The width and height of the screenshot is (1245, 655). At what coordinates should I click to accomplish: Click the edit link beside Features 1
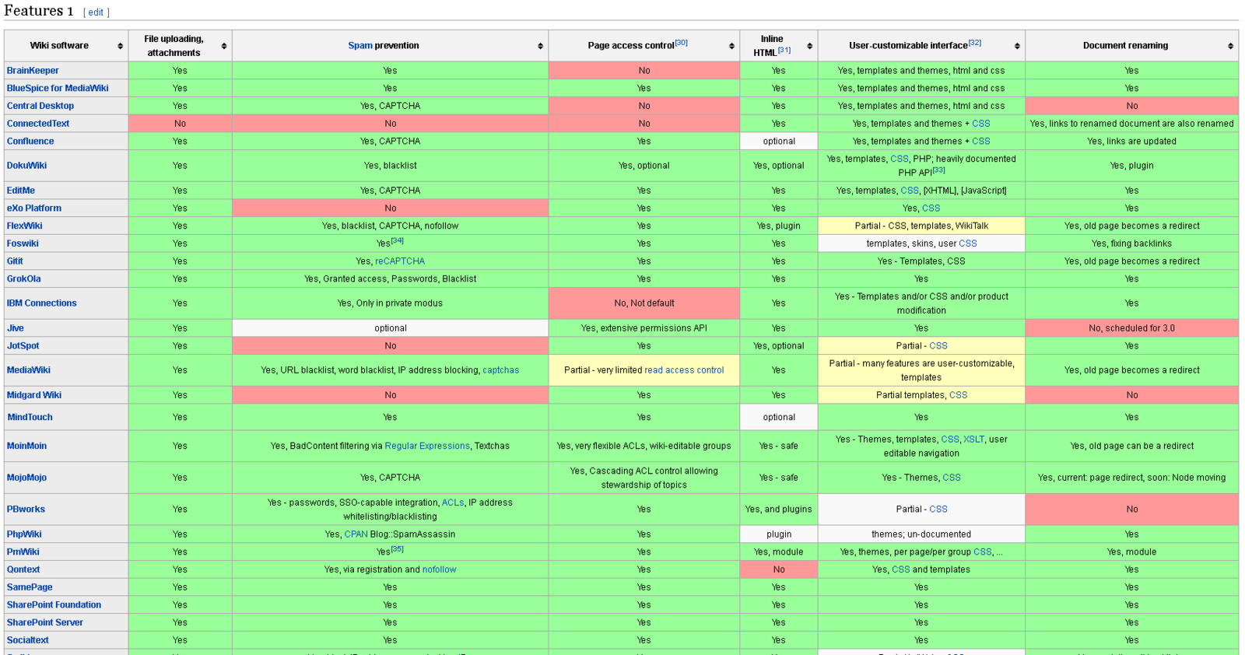pyautogui.click(x=96, y=12)
